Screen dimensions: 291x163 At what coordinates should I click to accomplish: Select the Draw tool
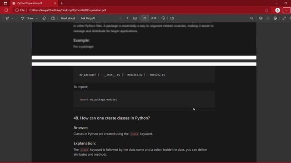pos(27,18)
